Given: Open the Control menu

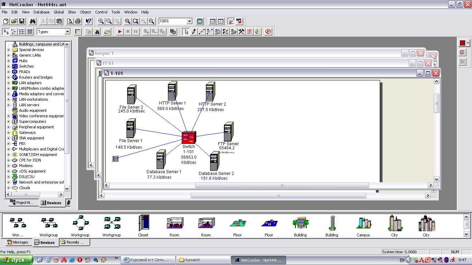Looking at the screenshot, I should (101, 12).
